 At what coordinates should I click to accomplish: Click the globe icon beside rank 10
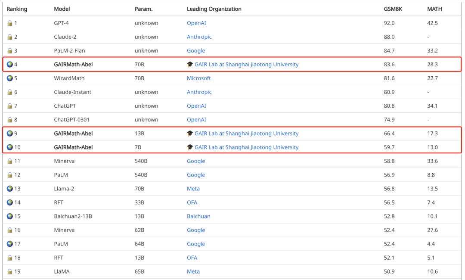(10, 147)
